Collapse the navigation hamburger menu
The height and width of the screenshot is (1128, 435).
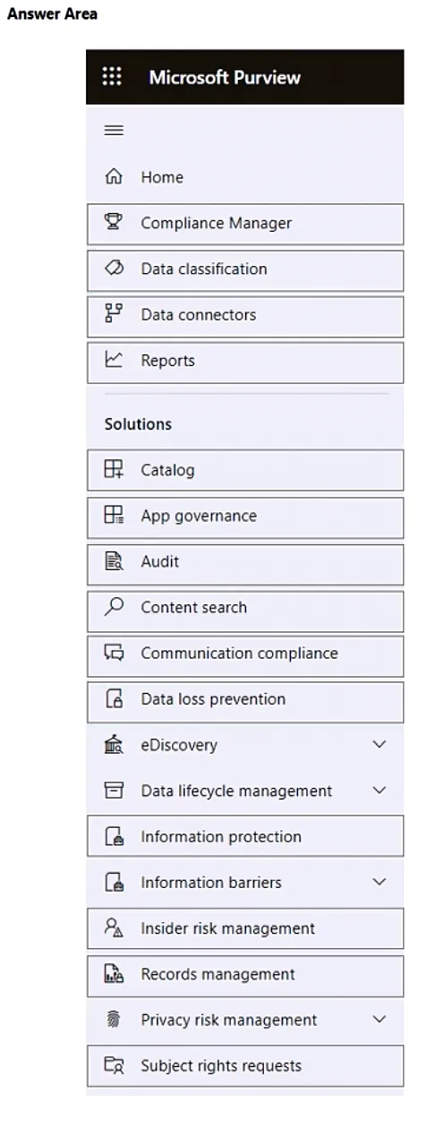114,131
